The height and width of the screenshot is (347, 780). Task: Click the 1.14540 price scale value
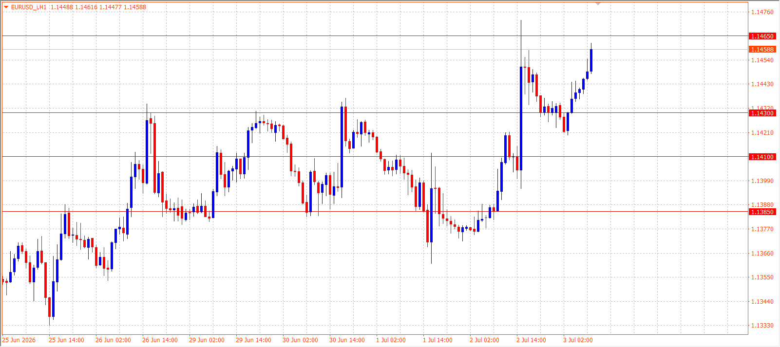pyautogui.click(x=762, y=60)
